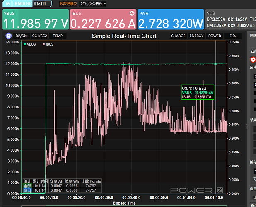Select the 全部 statistics row
The image size is (256, 207).
(27, 186)
